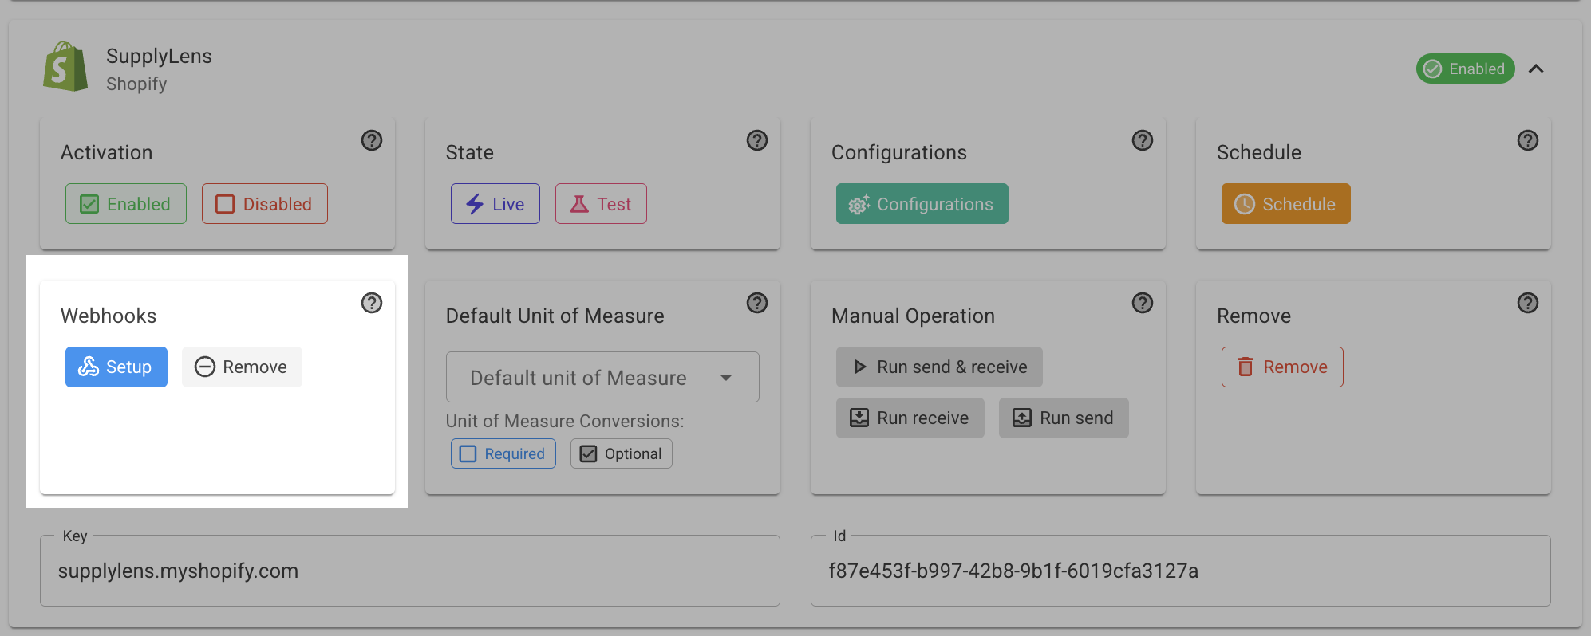Open the orange Schedule button
This screenshot has height=636, width=1591.
coord(1286,204)
